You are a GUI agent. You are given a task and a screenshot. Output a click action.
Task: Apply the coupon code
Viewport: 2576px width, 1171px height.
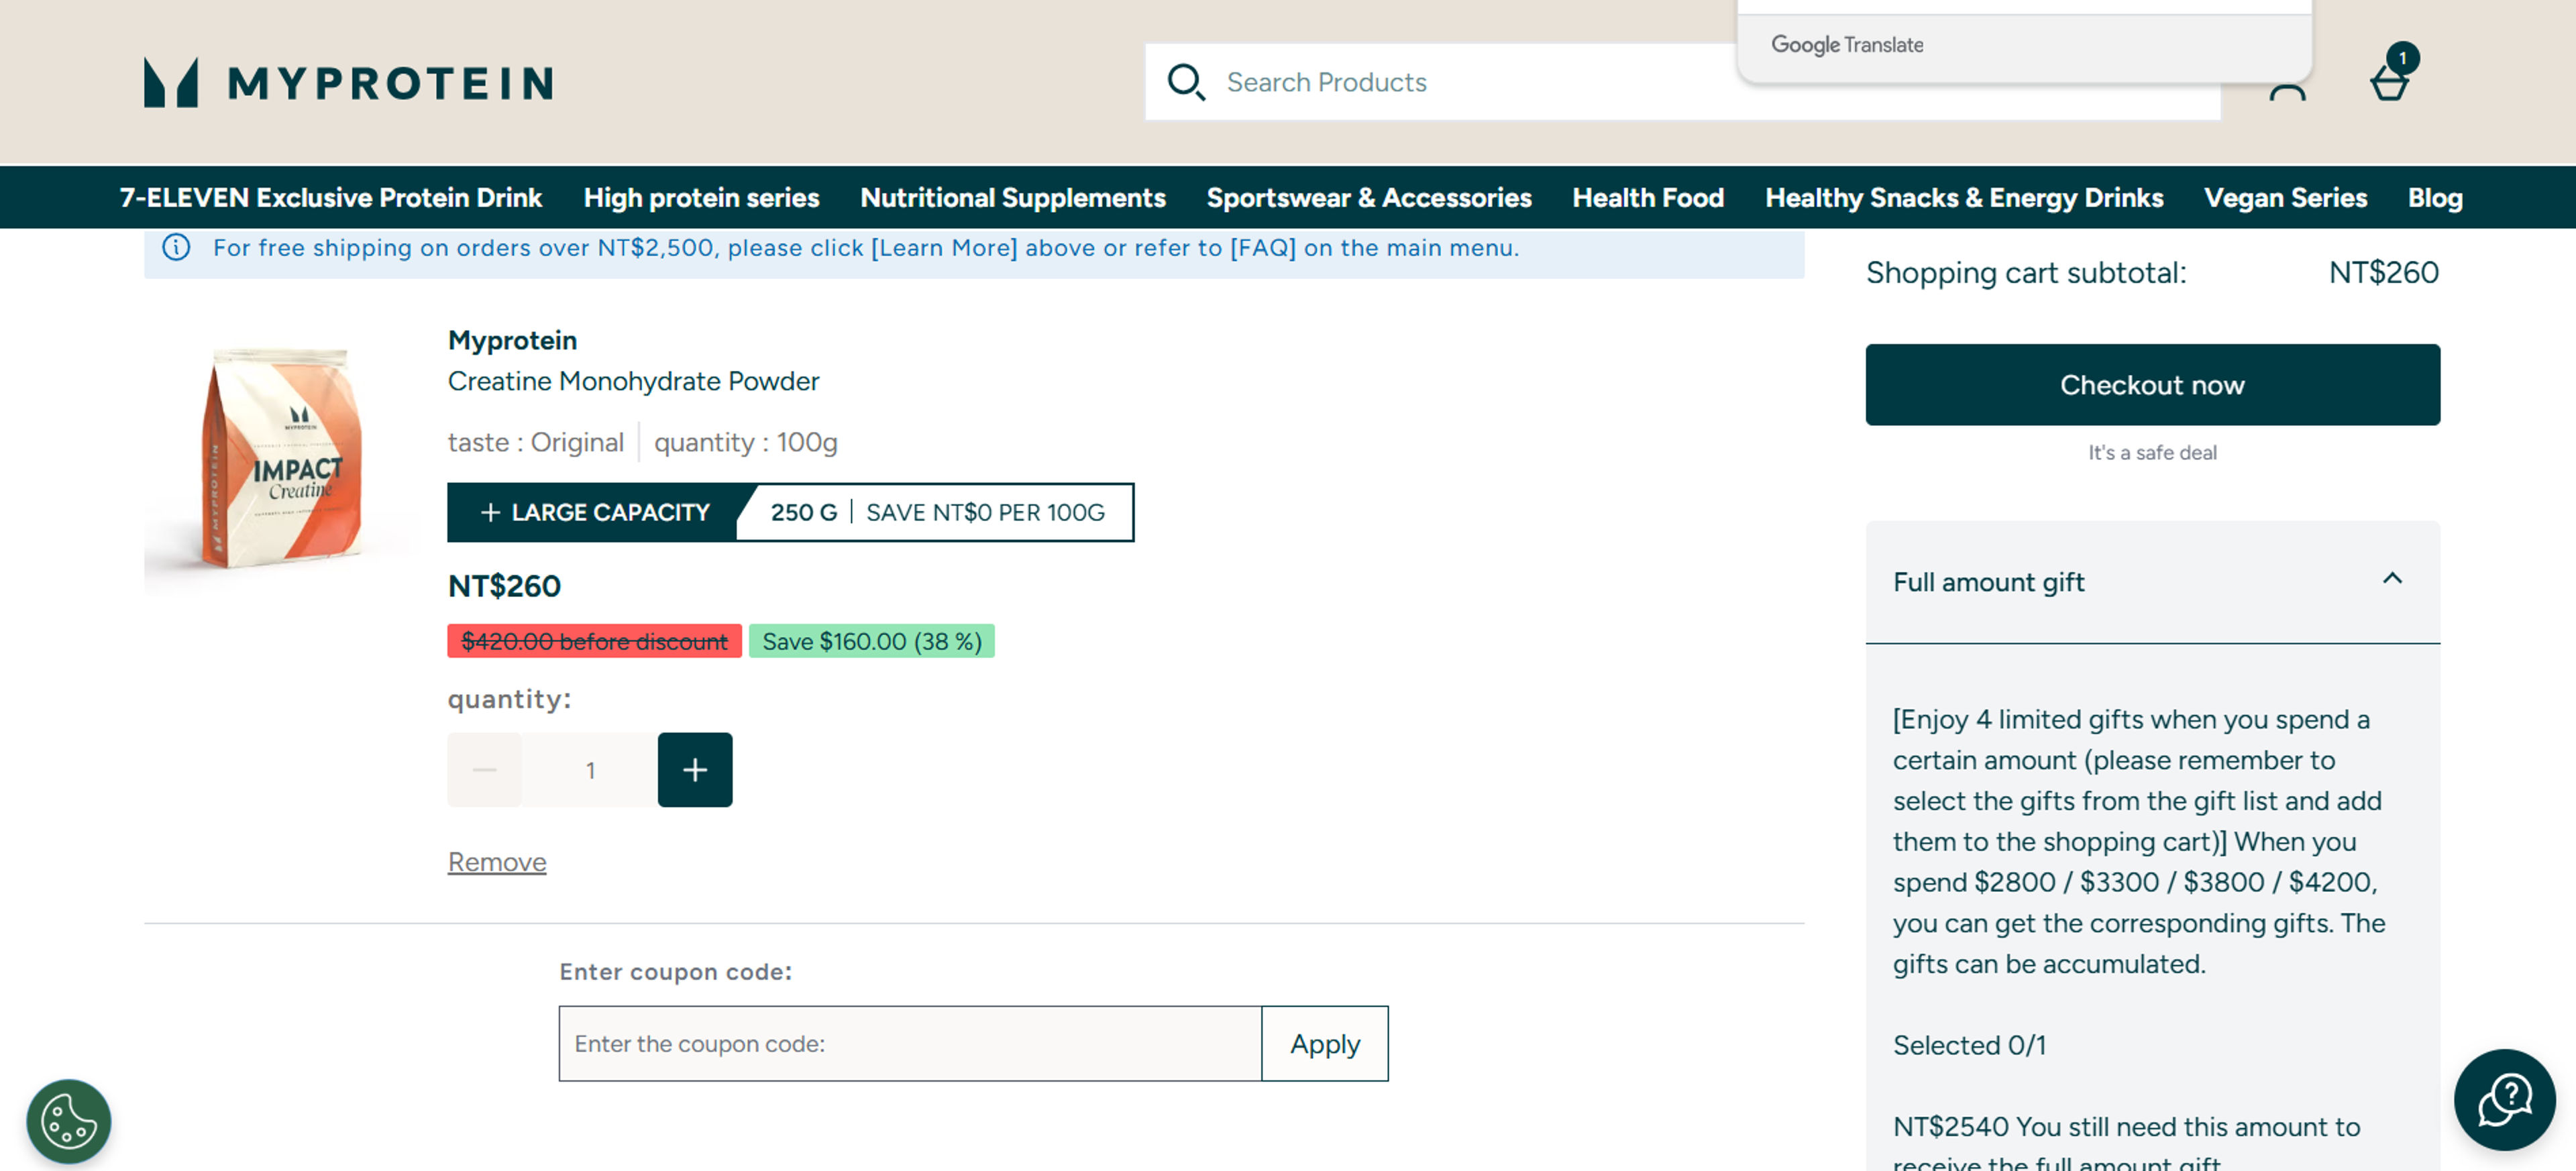1324,1043
